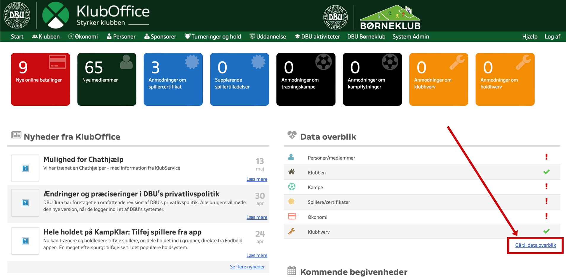The height and width of the screenshot is (278, 566).
Task: Click Hjælp in the navigation bar
Action: [530, 37]
